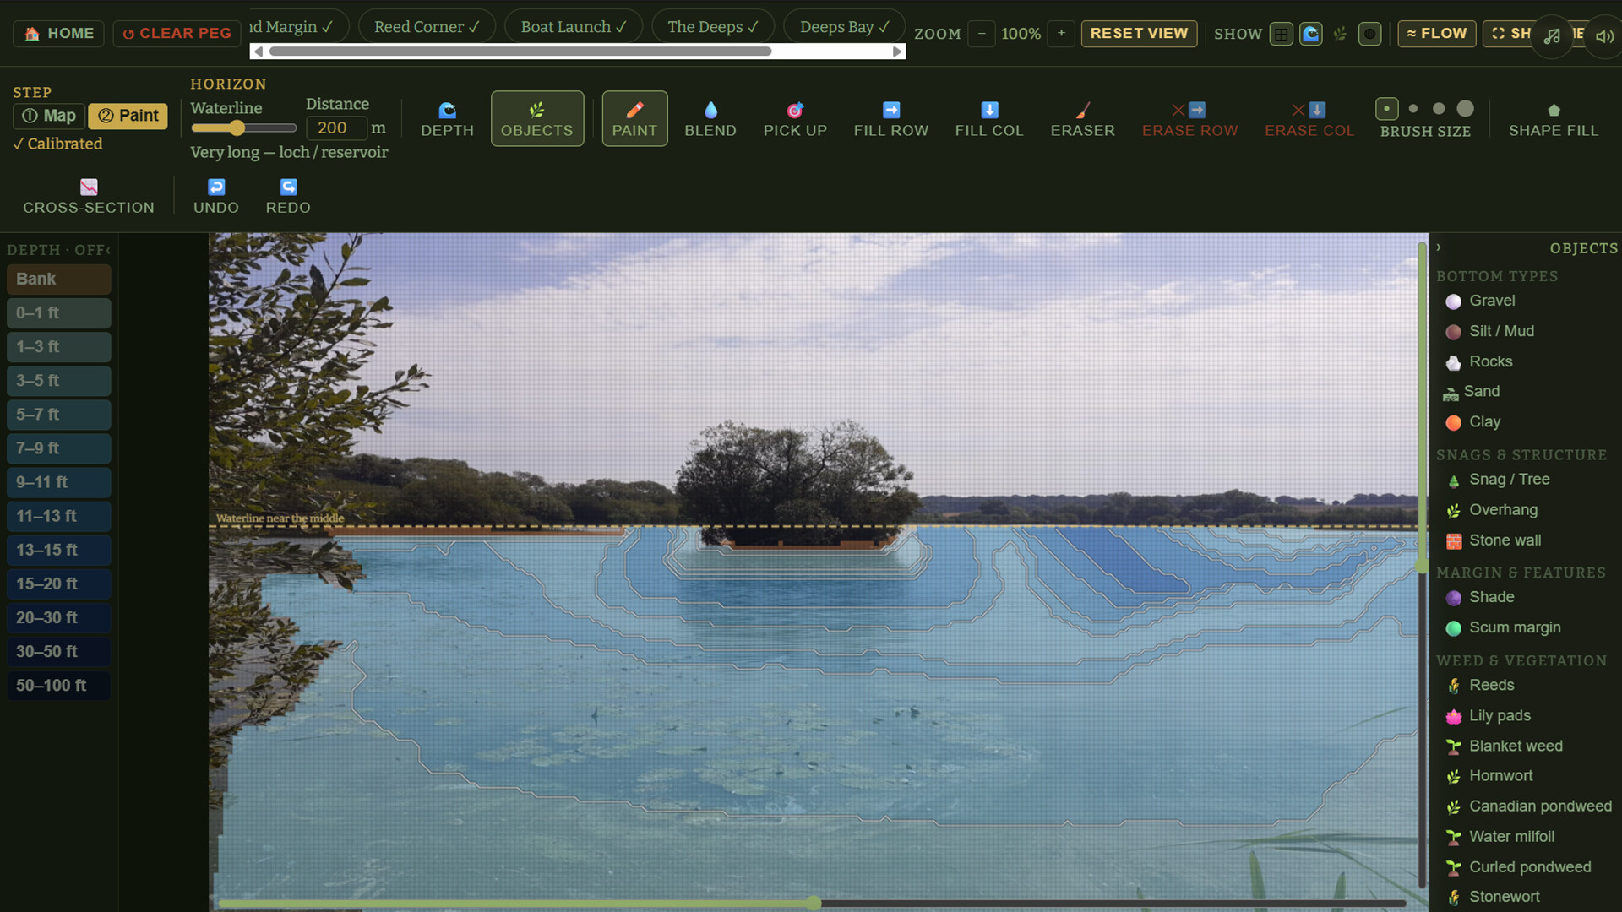Viewport: 1622px width, 912px height.
Task: Select Lily pads in Objects list
Action: (x=1500, y=716)
